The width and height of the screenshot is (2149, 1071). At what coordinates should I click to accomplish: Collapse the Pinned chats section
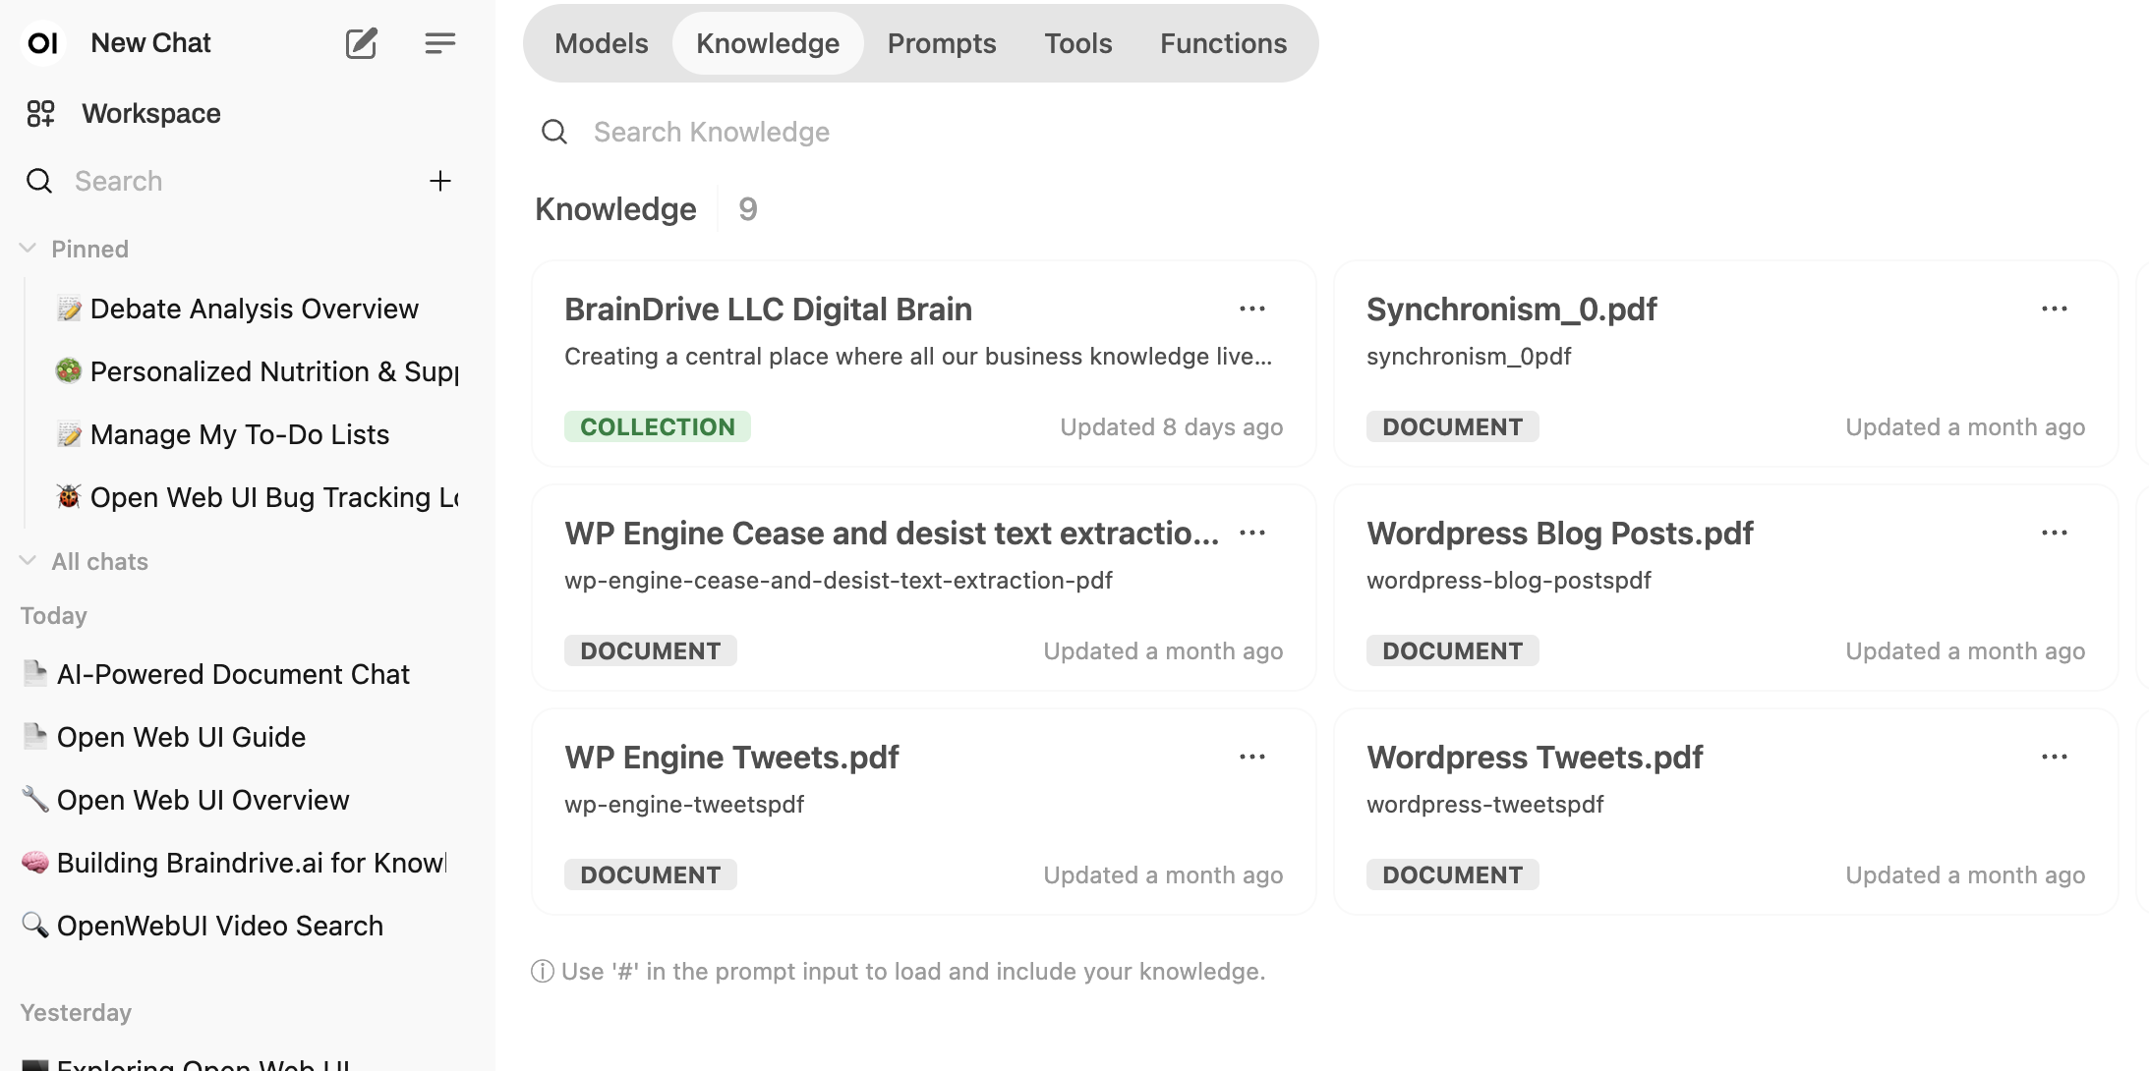[x=29, y=249]
